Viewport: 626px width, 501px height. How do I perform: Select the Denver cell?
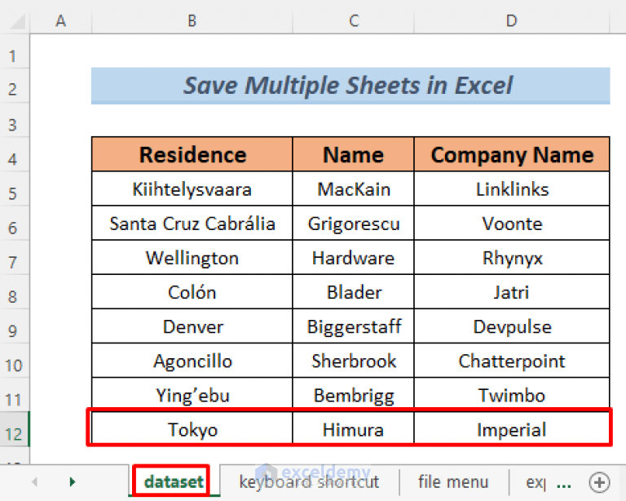[192, 326]
